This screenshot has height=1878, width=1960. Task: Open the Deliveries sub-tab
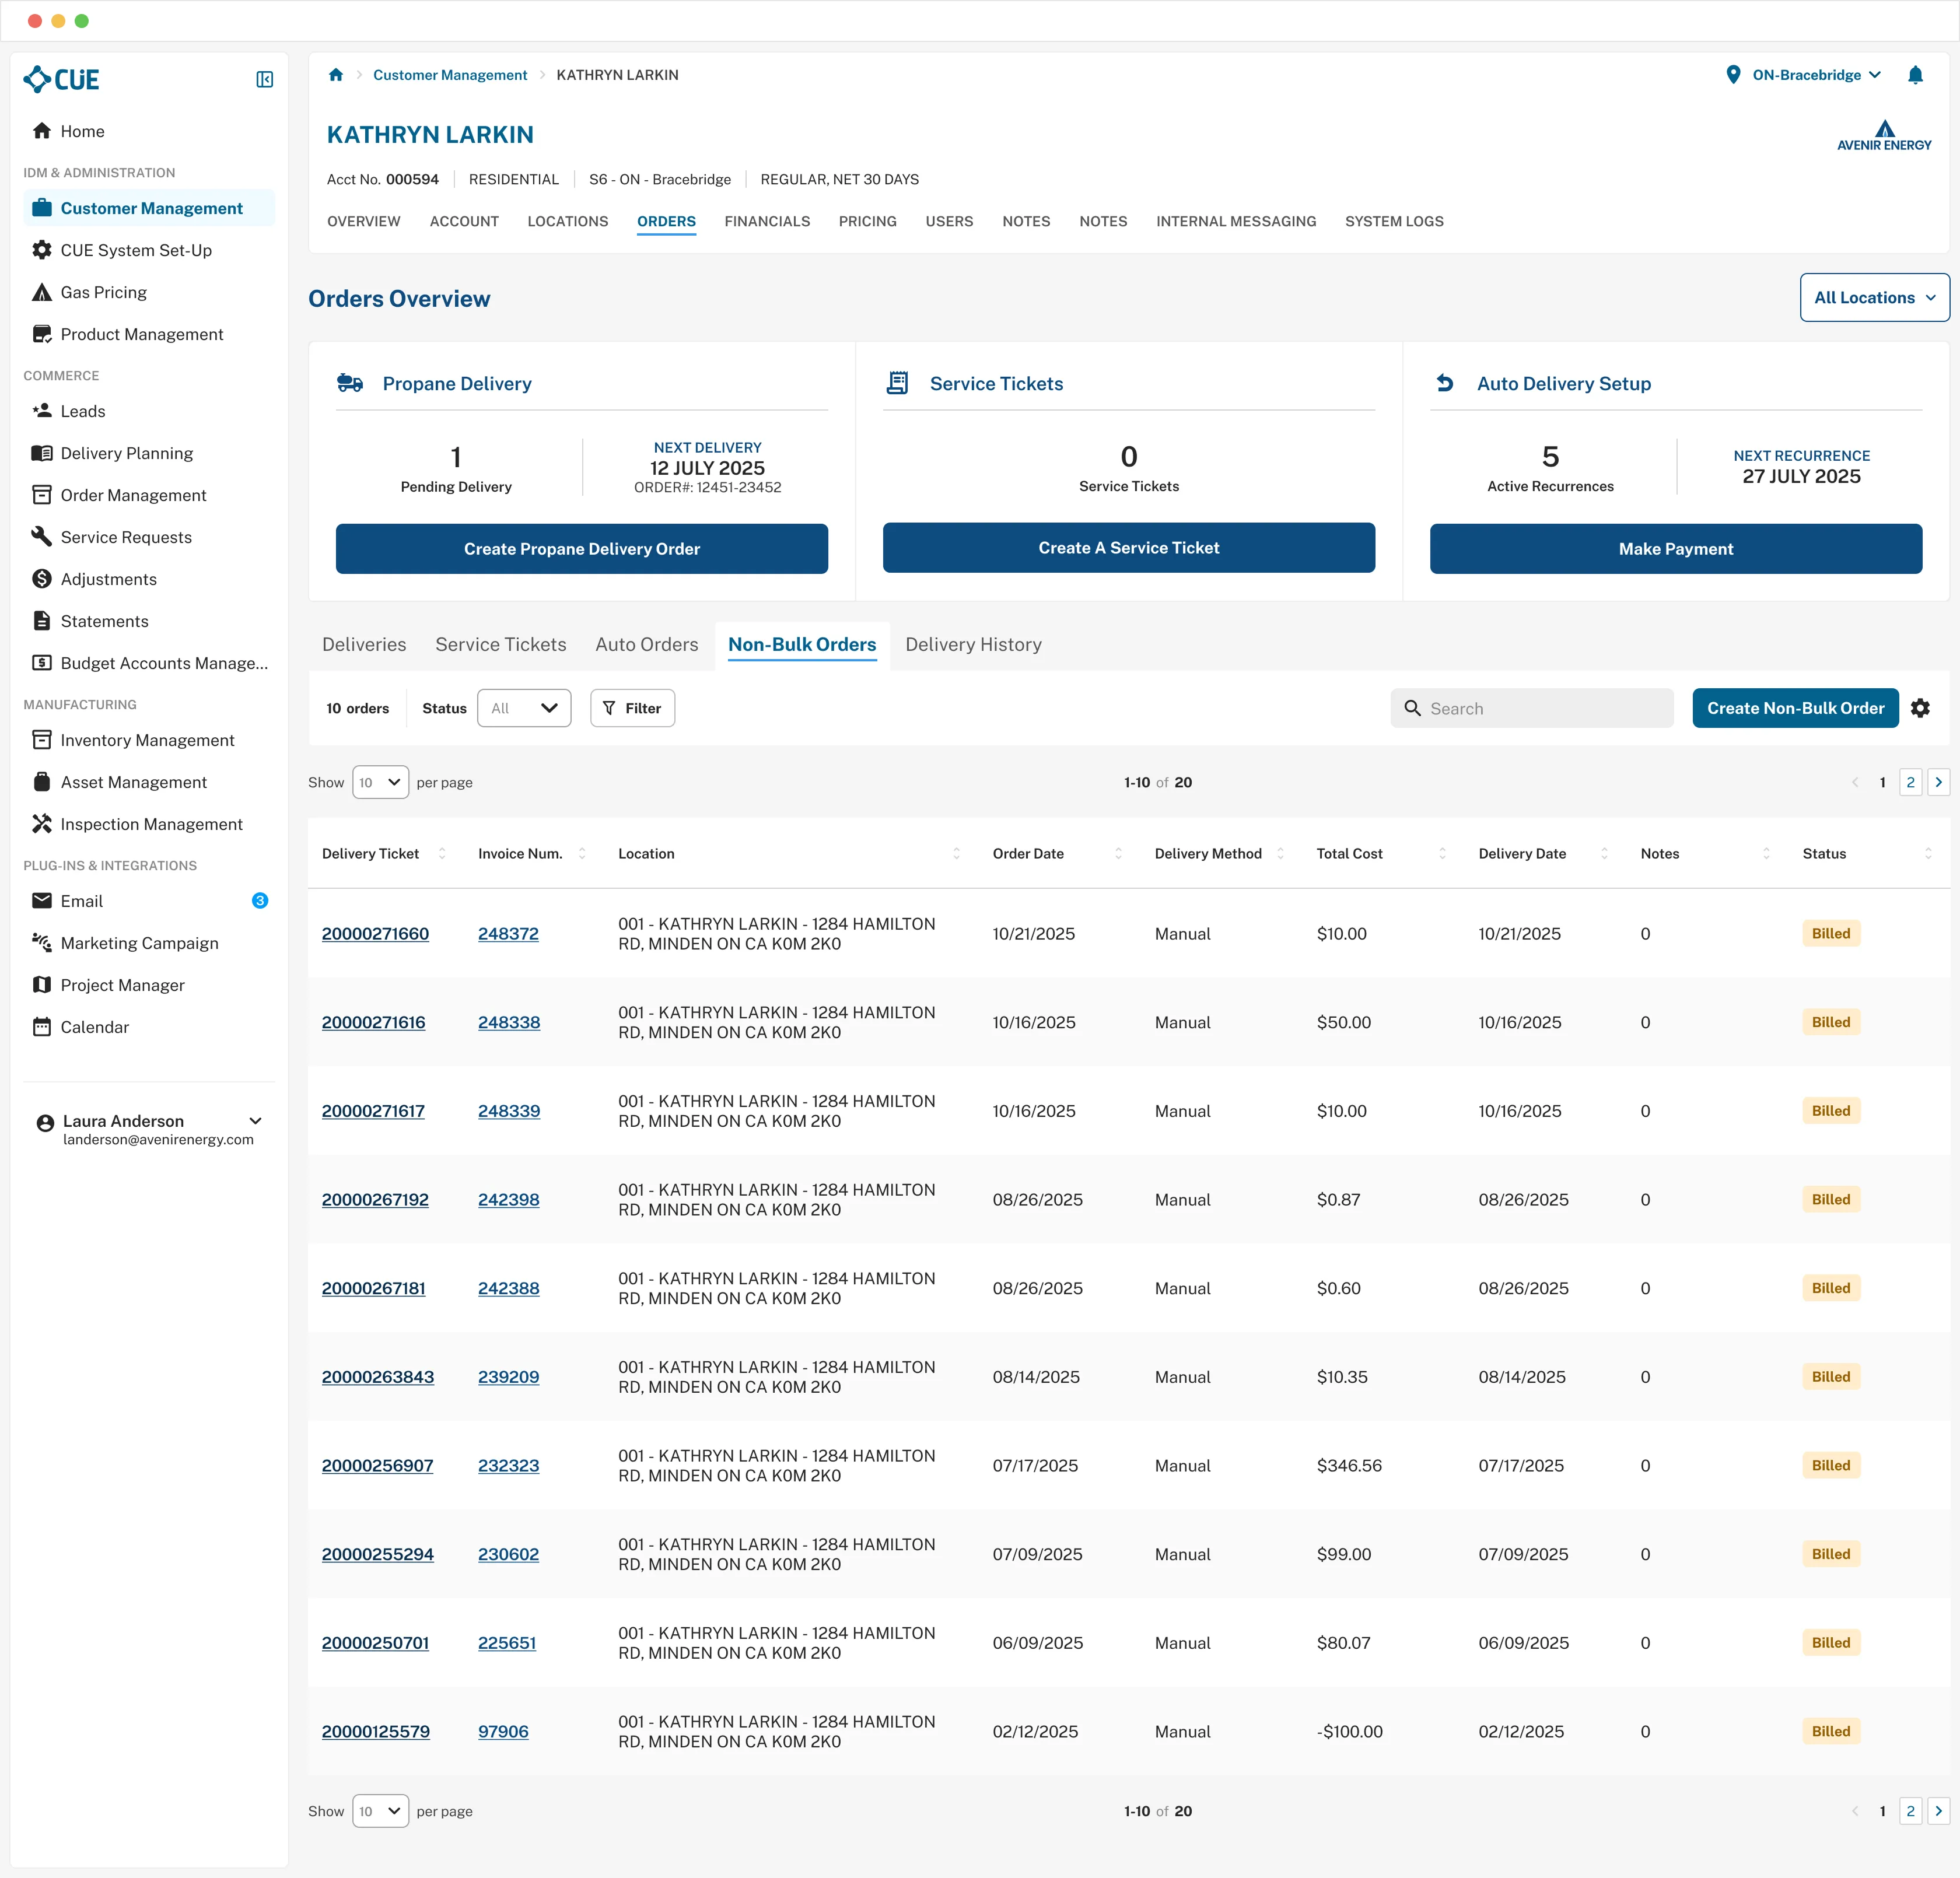pyautogui.click(x=364, y=645)
